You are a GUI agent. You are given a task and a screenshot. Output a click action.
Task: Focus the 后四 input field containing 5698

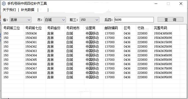point(134,20)
